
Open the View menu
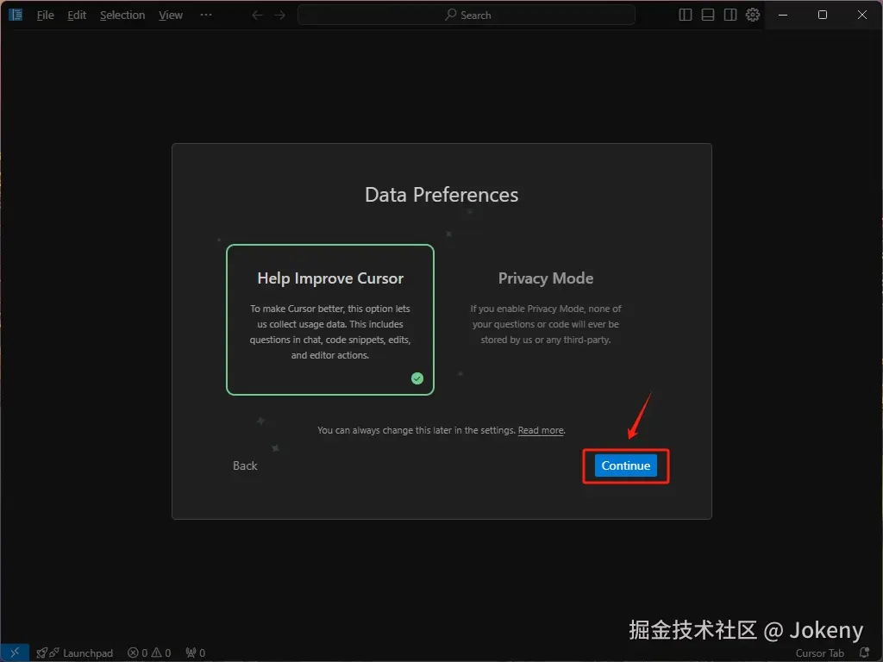(171, 16)
